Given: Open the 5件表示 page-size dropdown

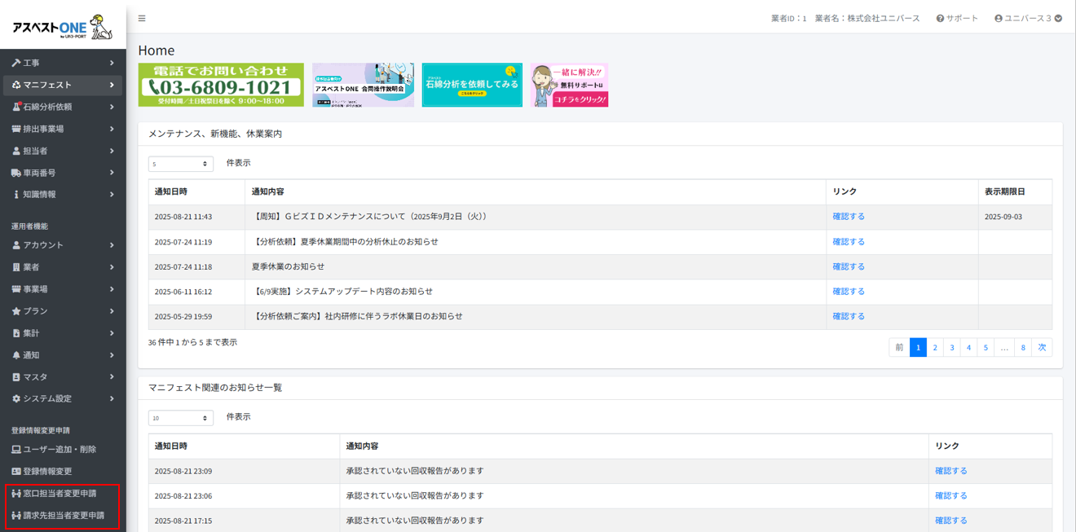Looking at the screenshot, I should point(180,164).
